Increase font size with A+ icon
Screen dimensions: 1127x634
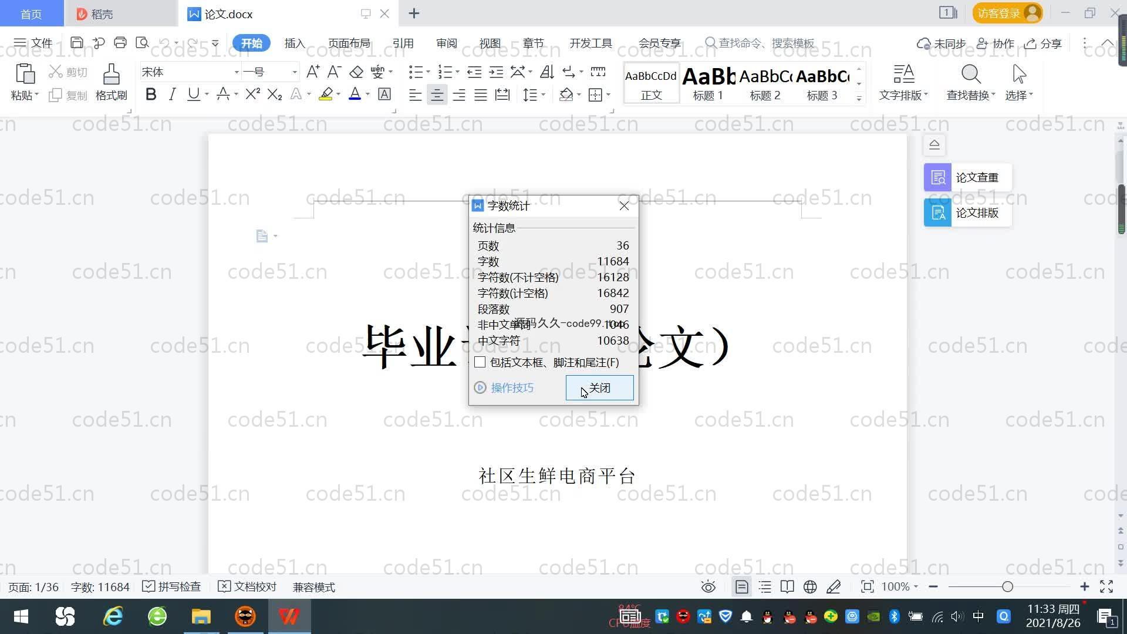[x=313, y=72]
